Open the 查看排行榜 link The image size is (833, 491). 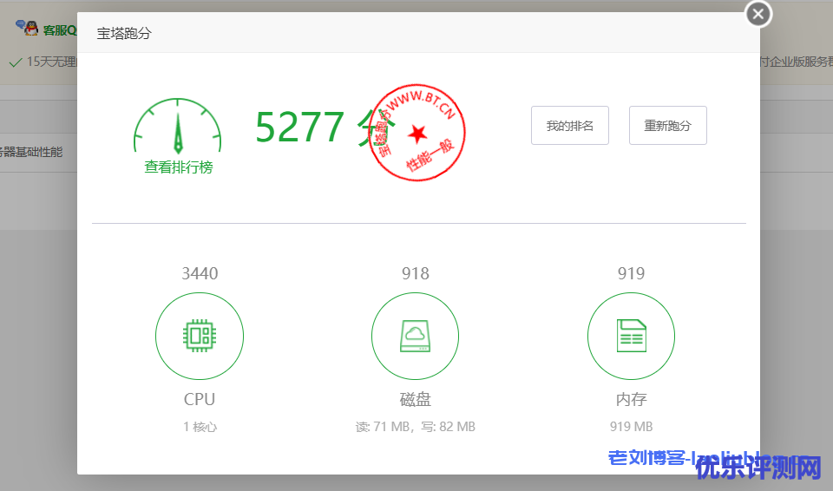pos(179,167)
